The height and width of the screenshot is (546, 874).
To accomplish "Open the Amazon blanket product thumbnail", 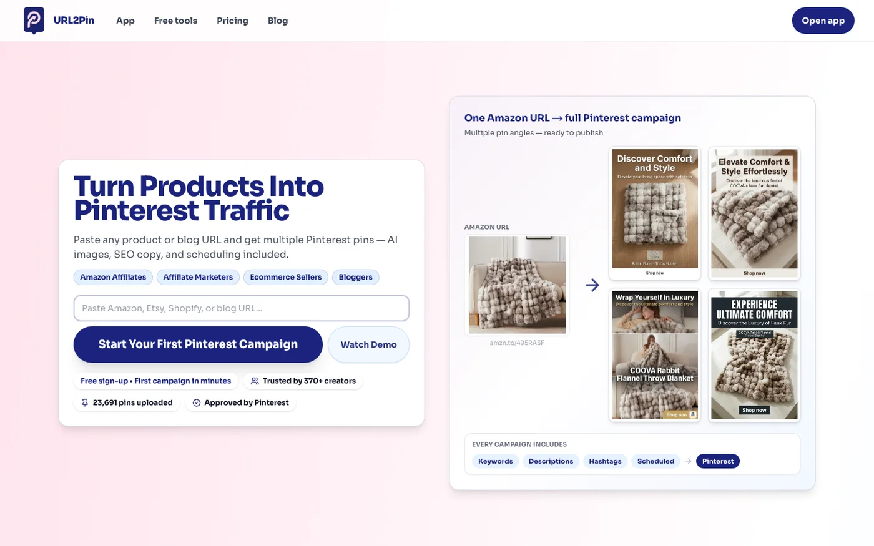I will [517, 285].
